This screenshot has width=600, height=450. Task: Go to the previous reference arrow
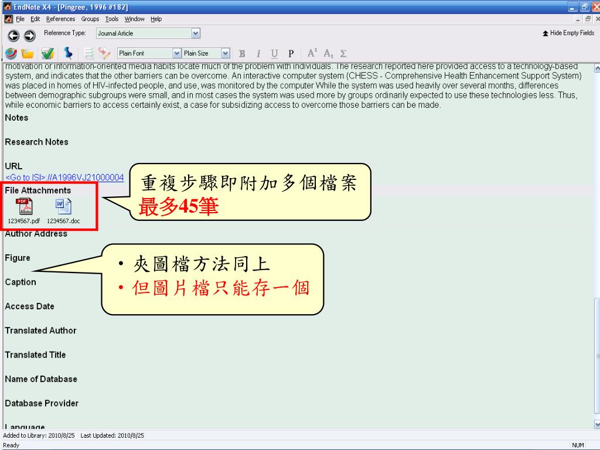pos(13,36)
